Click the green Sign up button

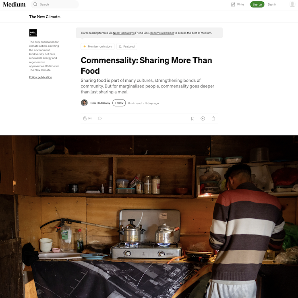point(257,4)
